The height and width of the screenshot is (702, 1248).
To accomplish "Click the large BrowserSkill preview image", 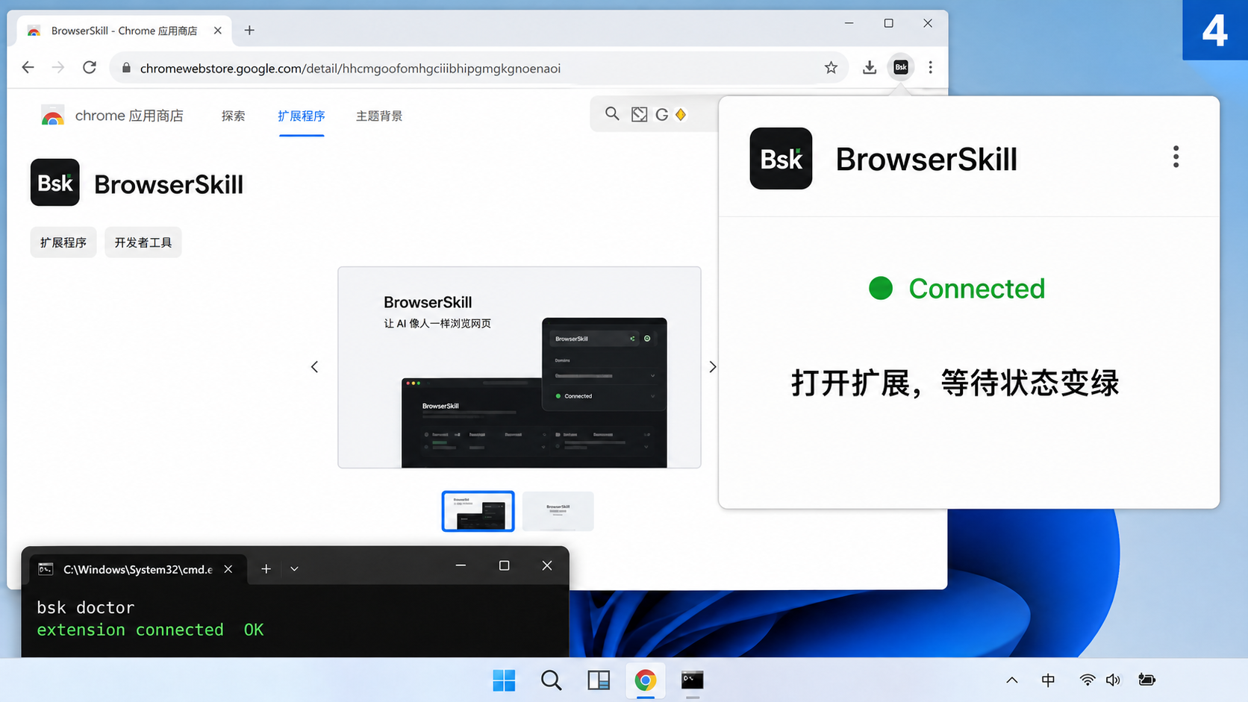I will pyautogui.click(x=520, y=367).
